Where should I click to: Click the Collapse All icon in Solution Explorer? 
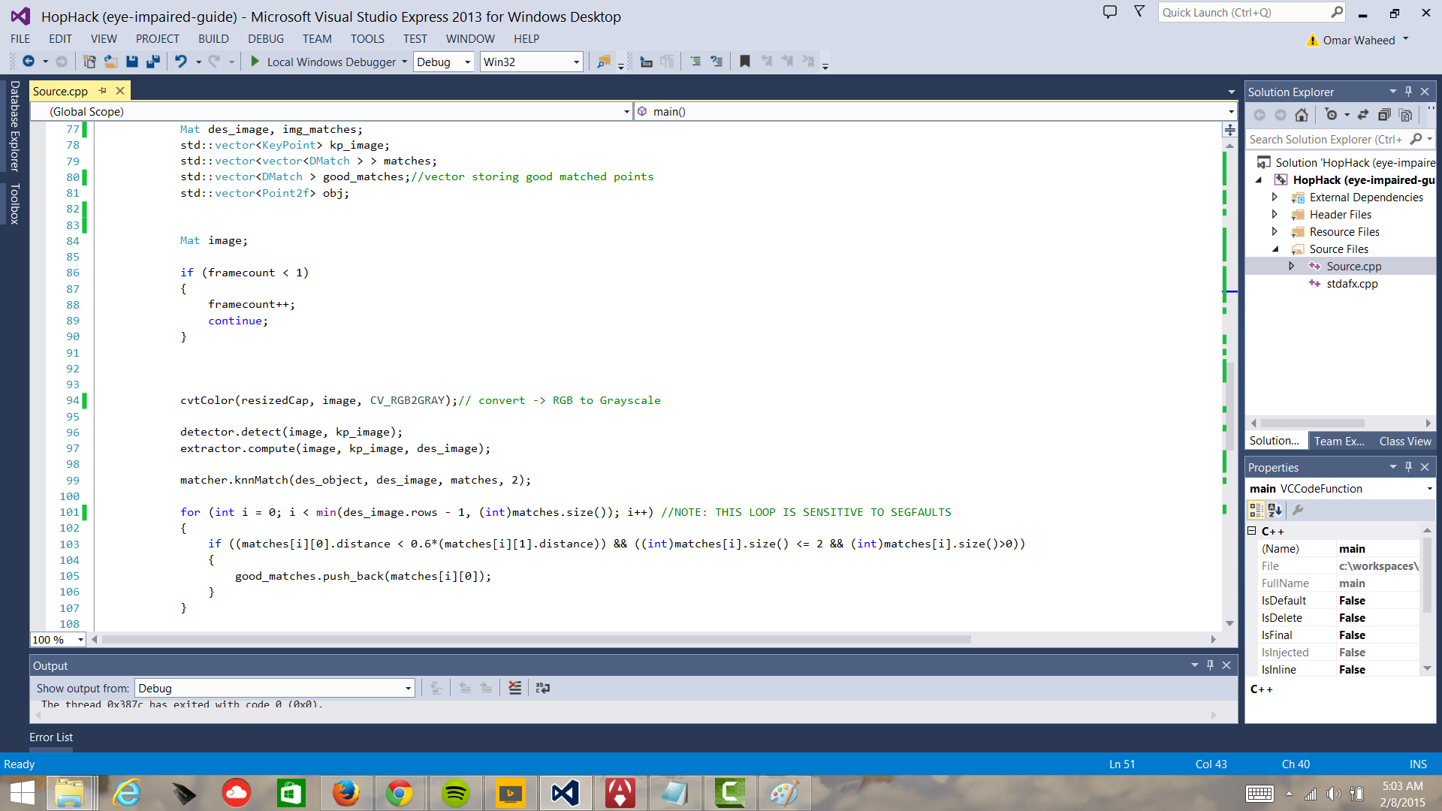tap(1384, 115)
